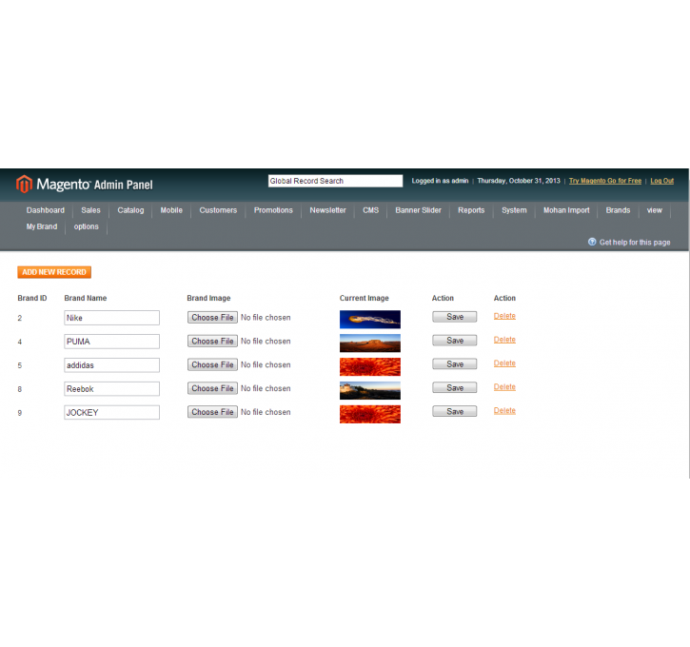This screenshot has height=647, width=690.
Task: Open the PUMA current image thumbnail
Action: click(370, 343)
